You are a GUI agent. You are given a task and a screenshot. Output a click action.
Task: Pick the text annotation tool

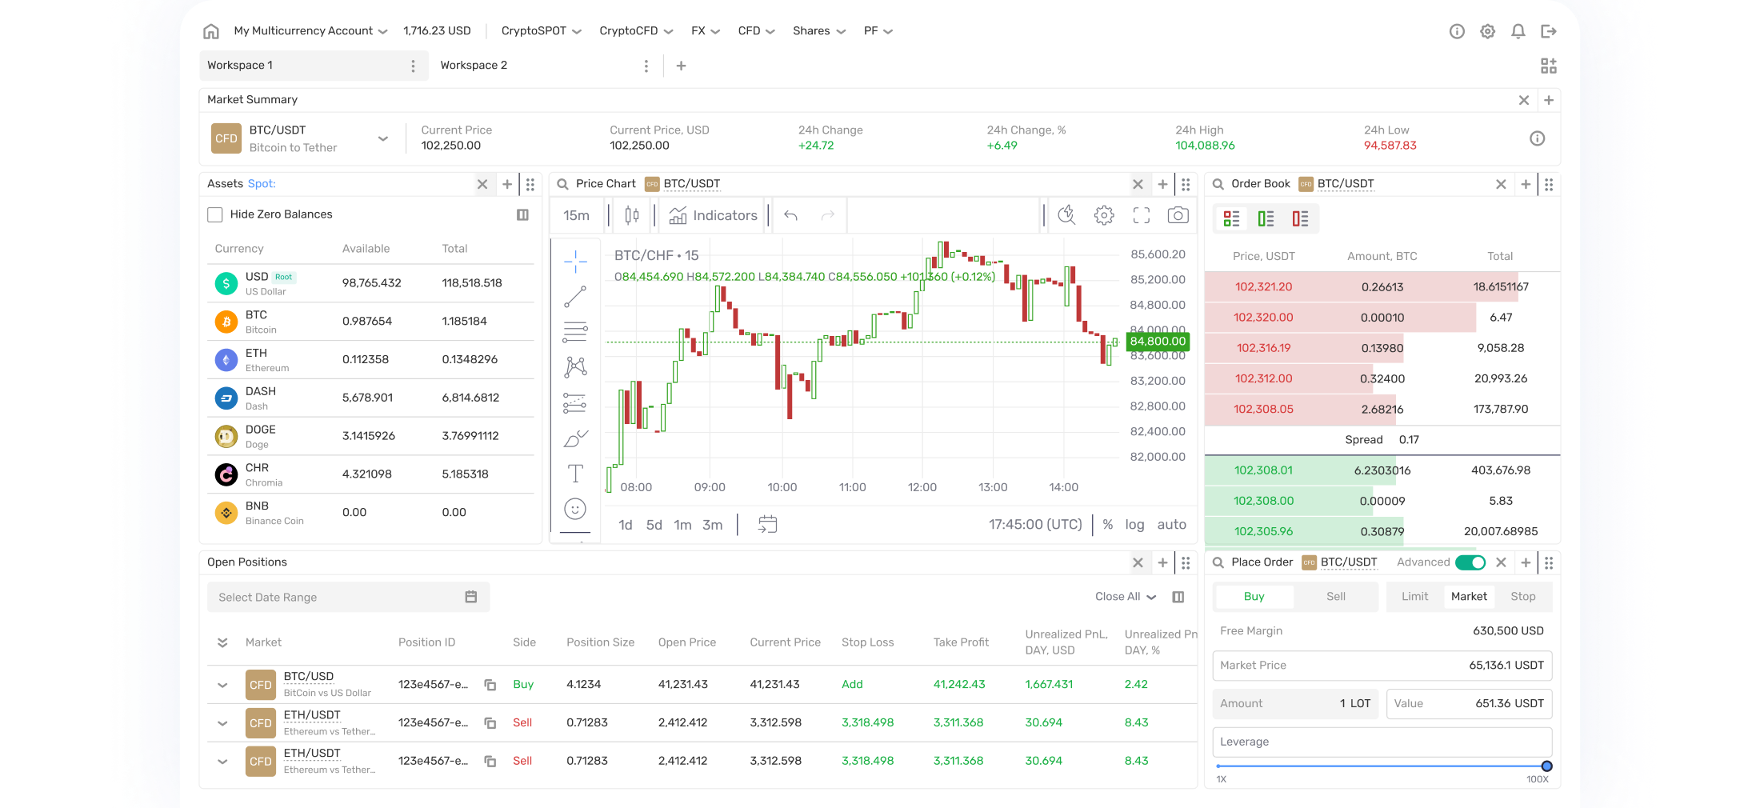[x=574, y=473]
